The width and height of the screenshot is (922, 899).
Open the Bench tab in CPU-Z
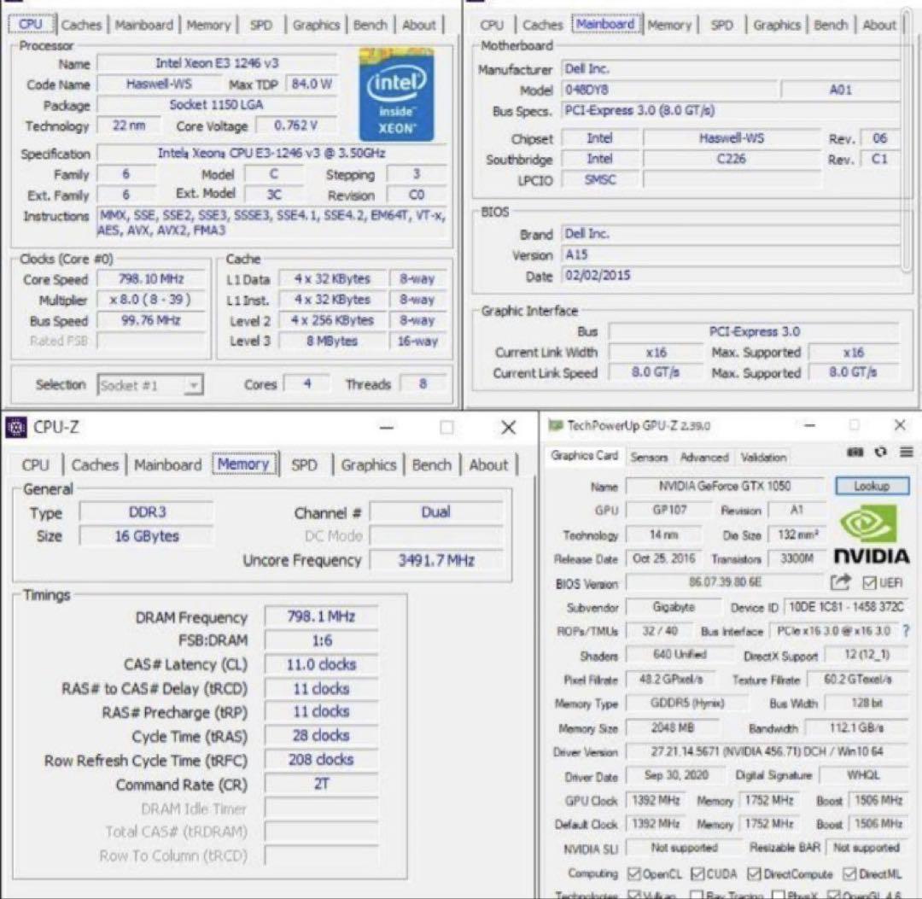432,465
